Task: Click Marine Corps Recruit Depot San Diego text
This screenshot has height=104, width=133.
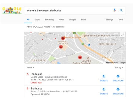Action: pyautogui.click(x=49, y=77)
